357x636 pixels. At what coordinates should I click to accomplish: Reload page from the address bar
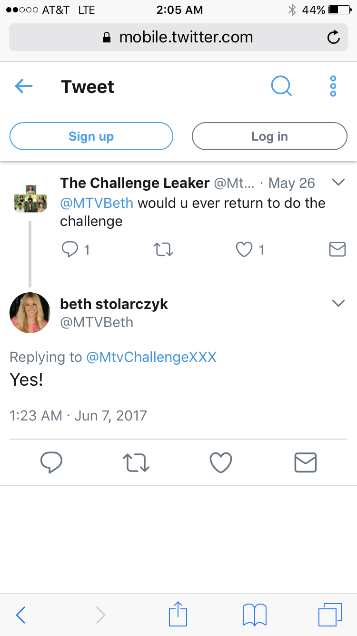point(334,37)
